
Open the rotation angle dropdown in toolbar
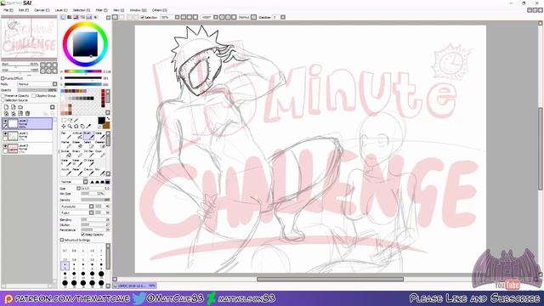[216, 17]
